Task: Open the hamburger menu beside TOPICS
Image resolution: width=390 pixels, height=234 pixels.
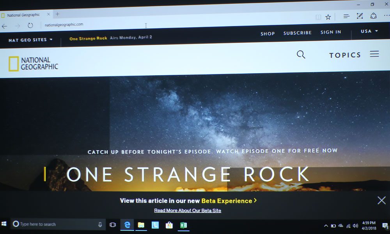Action: [374, 54]
